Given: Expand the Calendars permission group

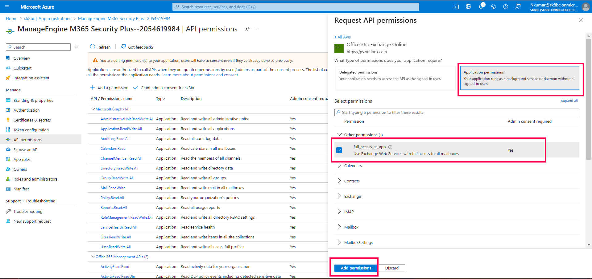Looking at the screenshot, I should (x=339, y=165).
